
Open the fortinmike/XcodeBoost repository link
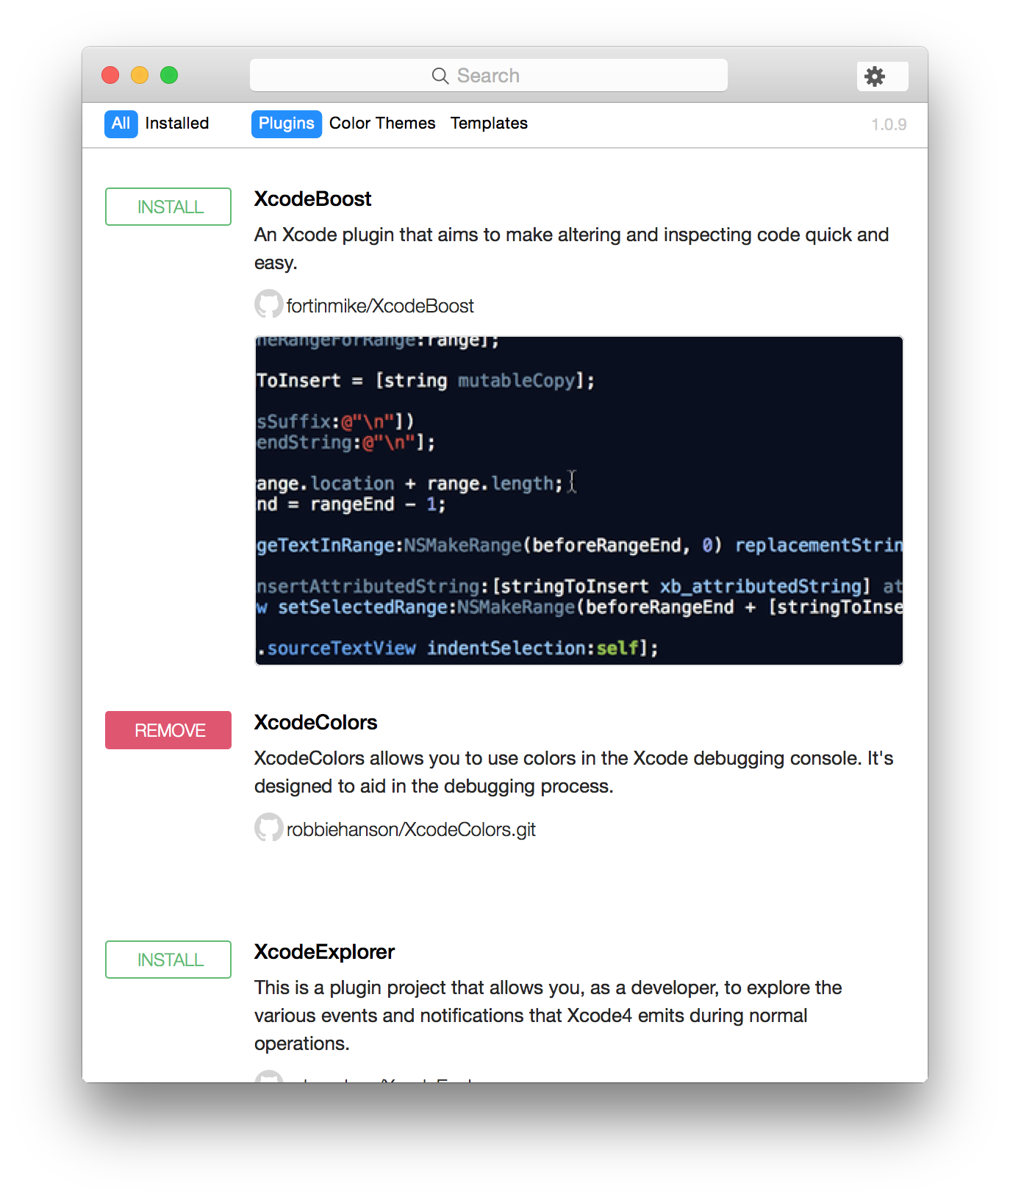pos(380,306)
